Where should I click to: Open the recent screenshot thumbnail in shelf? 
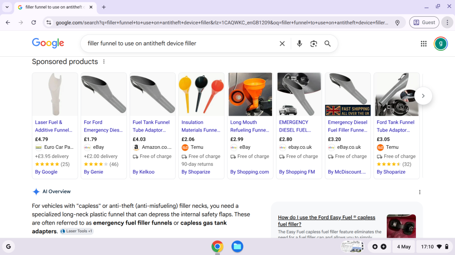click(352, 247)
